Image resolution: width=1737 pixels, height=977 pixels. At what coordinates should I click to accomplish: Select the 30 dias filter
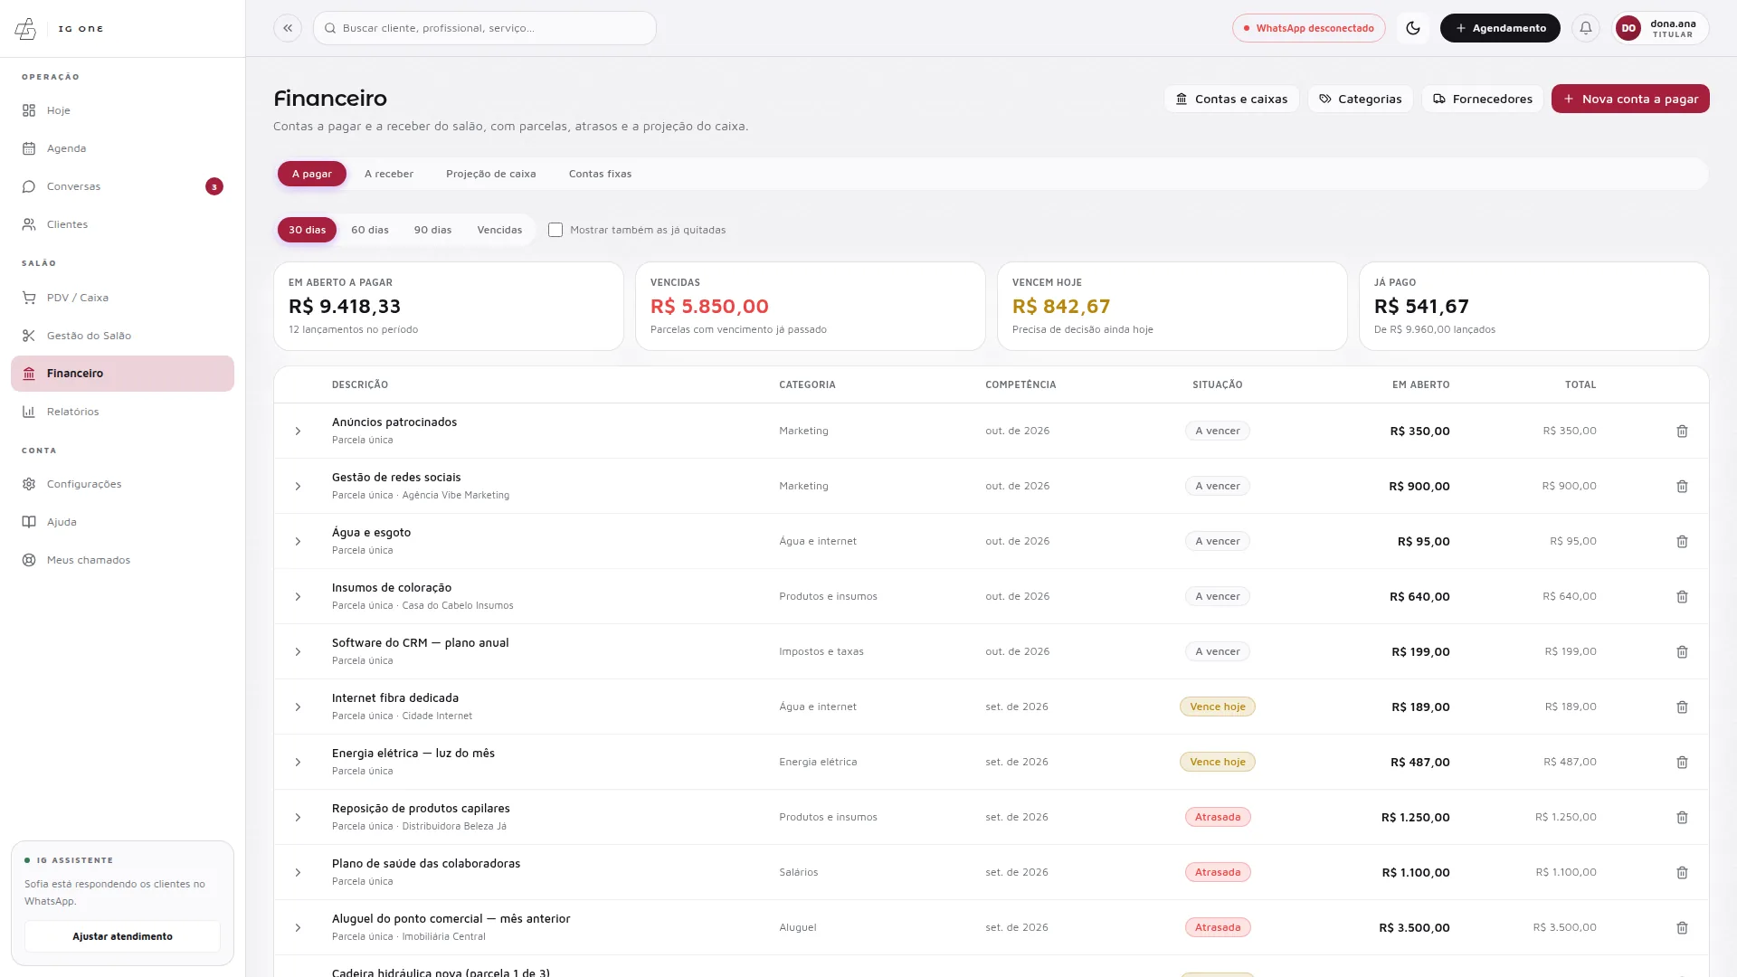tap(307, 230)
